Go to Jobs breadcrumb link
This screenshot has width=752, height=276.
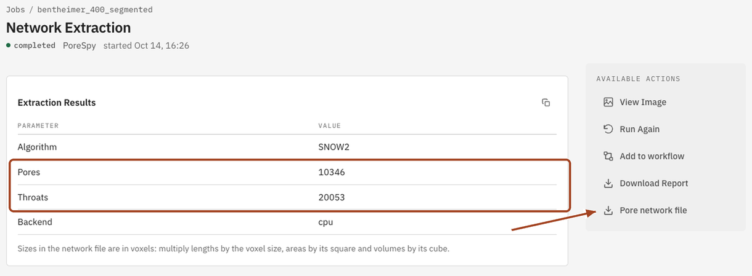point(16,10)
